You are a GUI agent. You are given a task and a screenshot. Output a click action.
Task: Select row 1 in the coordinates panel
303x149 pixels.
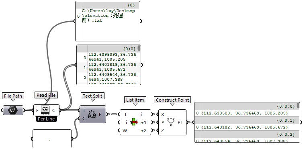109,67
